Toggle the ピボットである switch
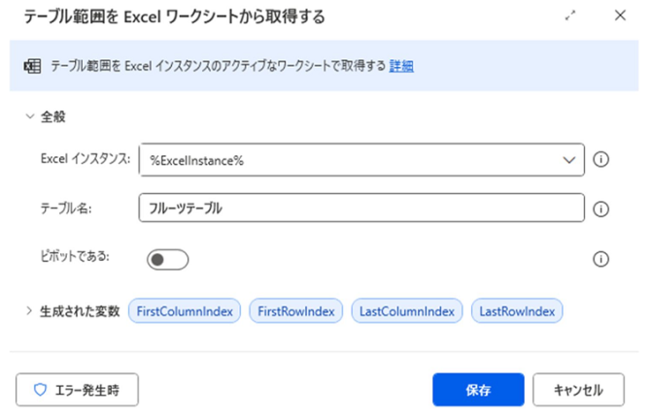This screenshot has height=417, width=651. point(167,259)
